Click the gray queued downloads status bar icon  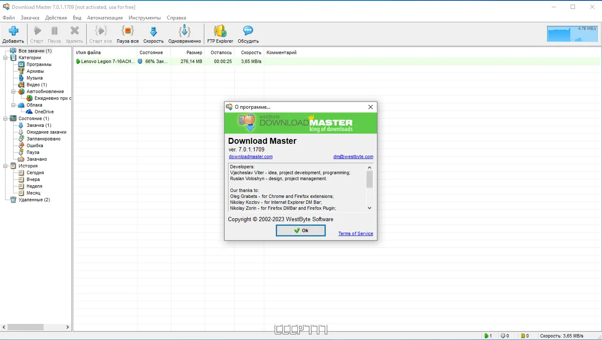coord(503,336)
